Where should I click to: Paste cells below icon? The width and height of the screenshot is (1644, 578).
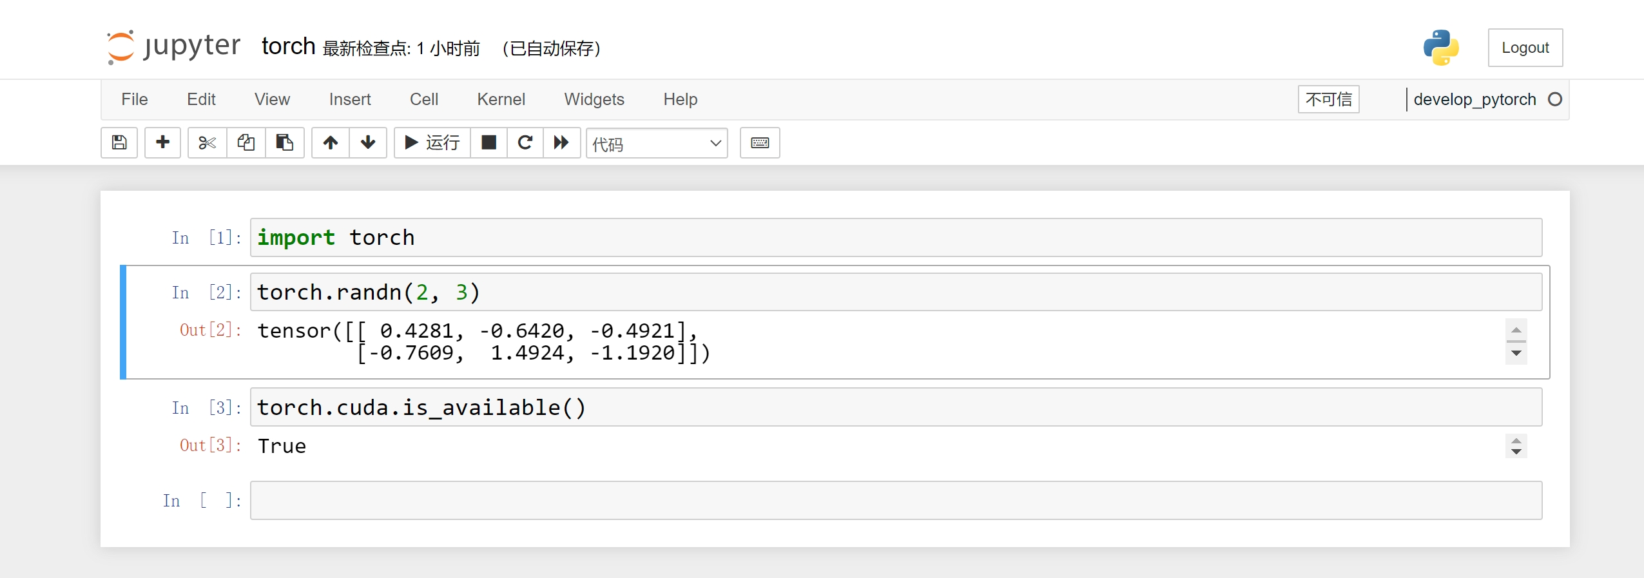pyautogui.click(x=284, y=142)
